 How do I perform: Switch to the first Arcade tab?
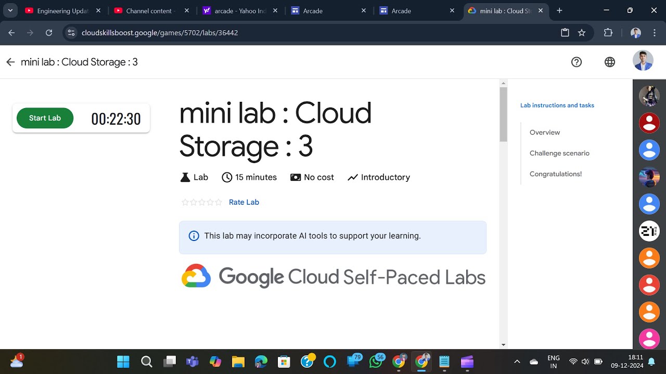(x=327, y=10)
